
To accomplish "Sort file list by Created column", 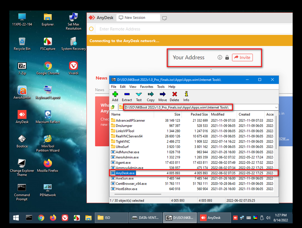I will click(251, 114).
